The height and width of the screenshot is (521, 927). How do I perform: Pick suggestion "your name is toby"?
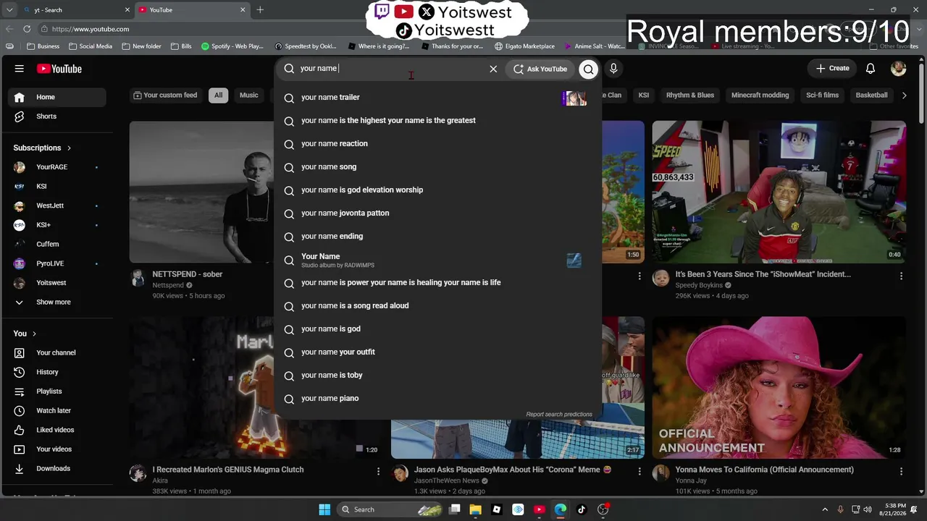click(x=437, y=375)
